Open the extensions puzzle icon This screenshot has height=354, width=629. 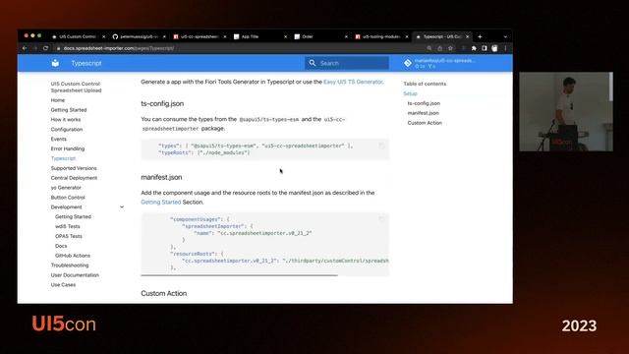(474, 48)
